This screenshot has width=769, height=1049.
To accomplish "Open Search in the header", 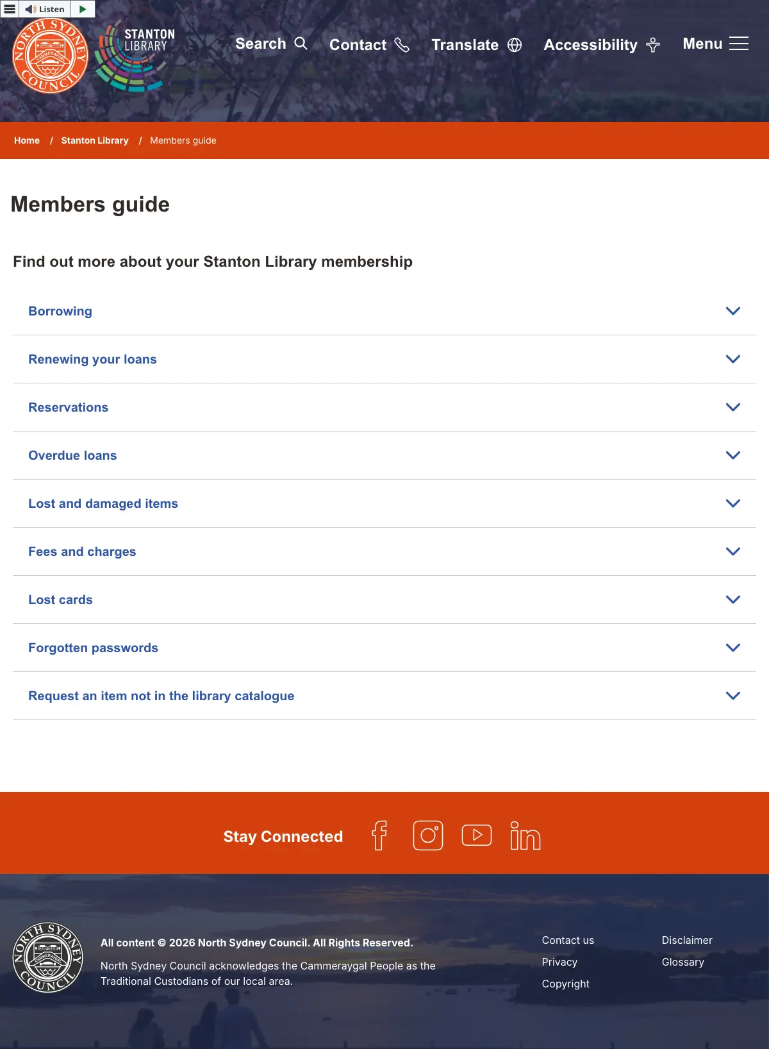I will [271, 44].
